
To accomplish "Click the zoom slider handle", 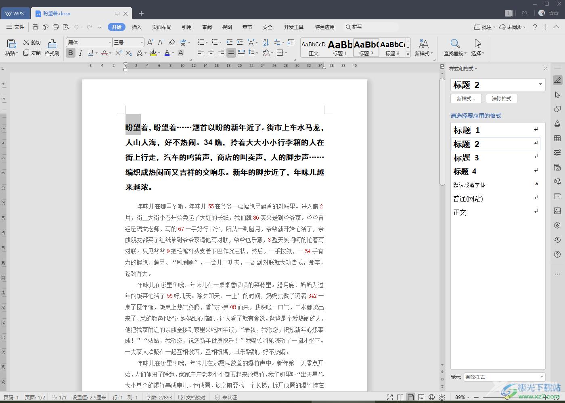I will (507, 397).
